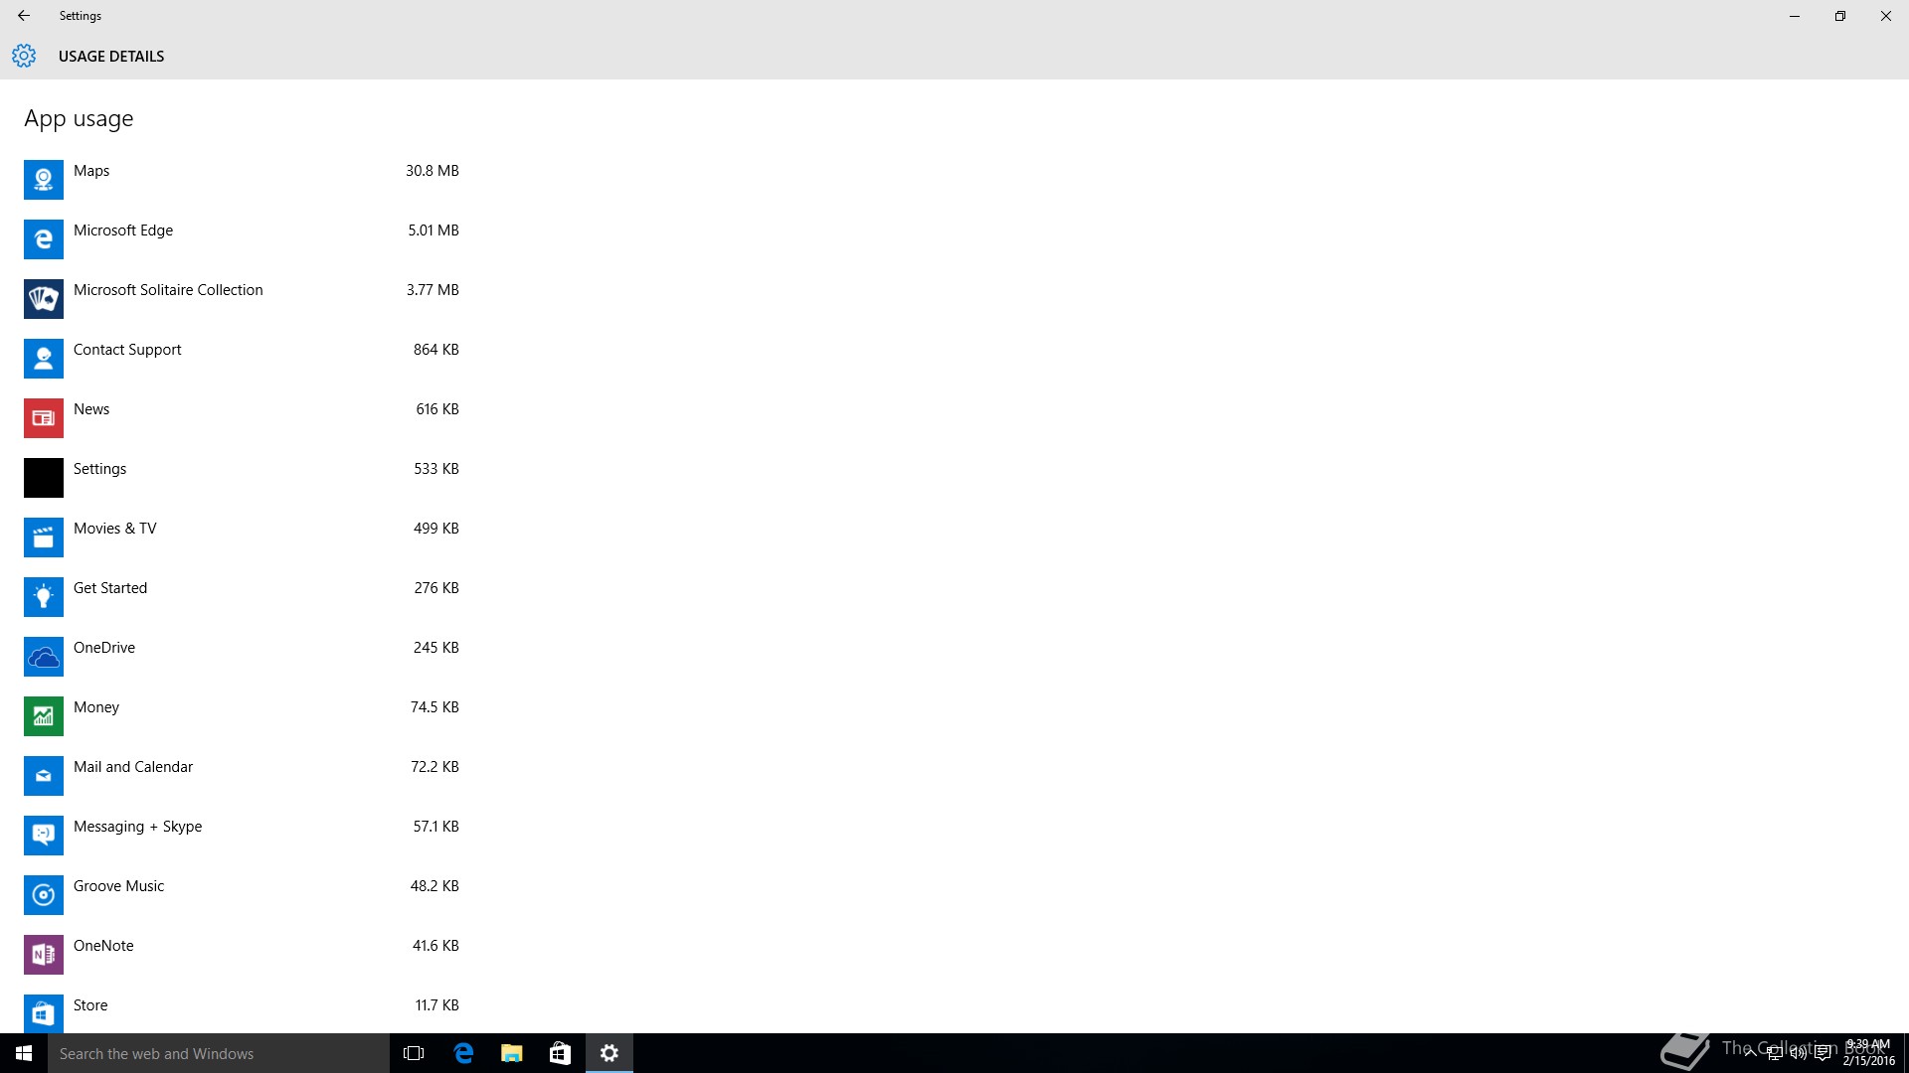This screenshot has height=1073, width=1909.
Task: Click the "Settings" name in app list
Action: 99,469
